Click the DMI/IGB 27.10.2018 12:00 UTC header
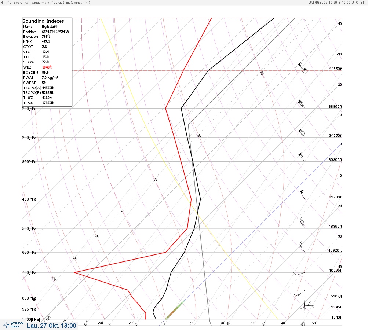 tap(337, 2)
